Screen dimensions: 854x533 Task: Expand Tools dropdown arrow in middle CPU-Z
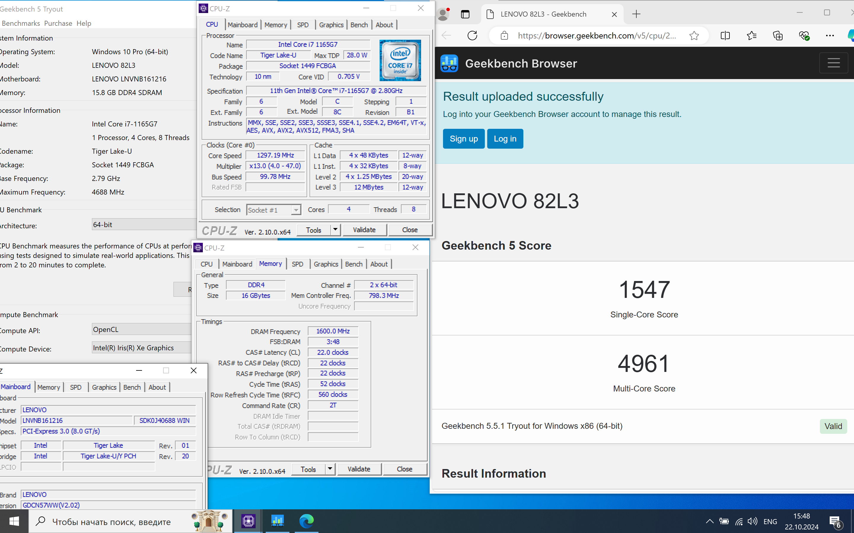330,469
